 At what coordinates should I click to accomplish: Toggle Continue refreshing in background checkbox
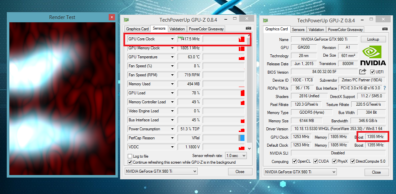[x=130, y=162]
